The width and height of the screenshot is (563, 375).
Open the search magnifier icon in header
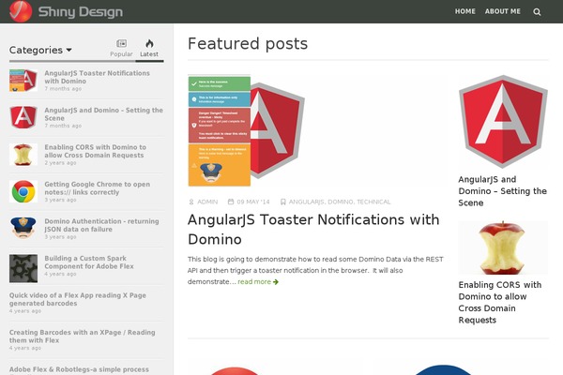tap(537, 12)
